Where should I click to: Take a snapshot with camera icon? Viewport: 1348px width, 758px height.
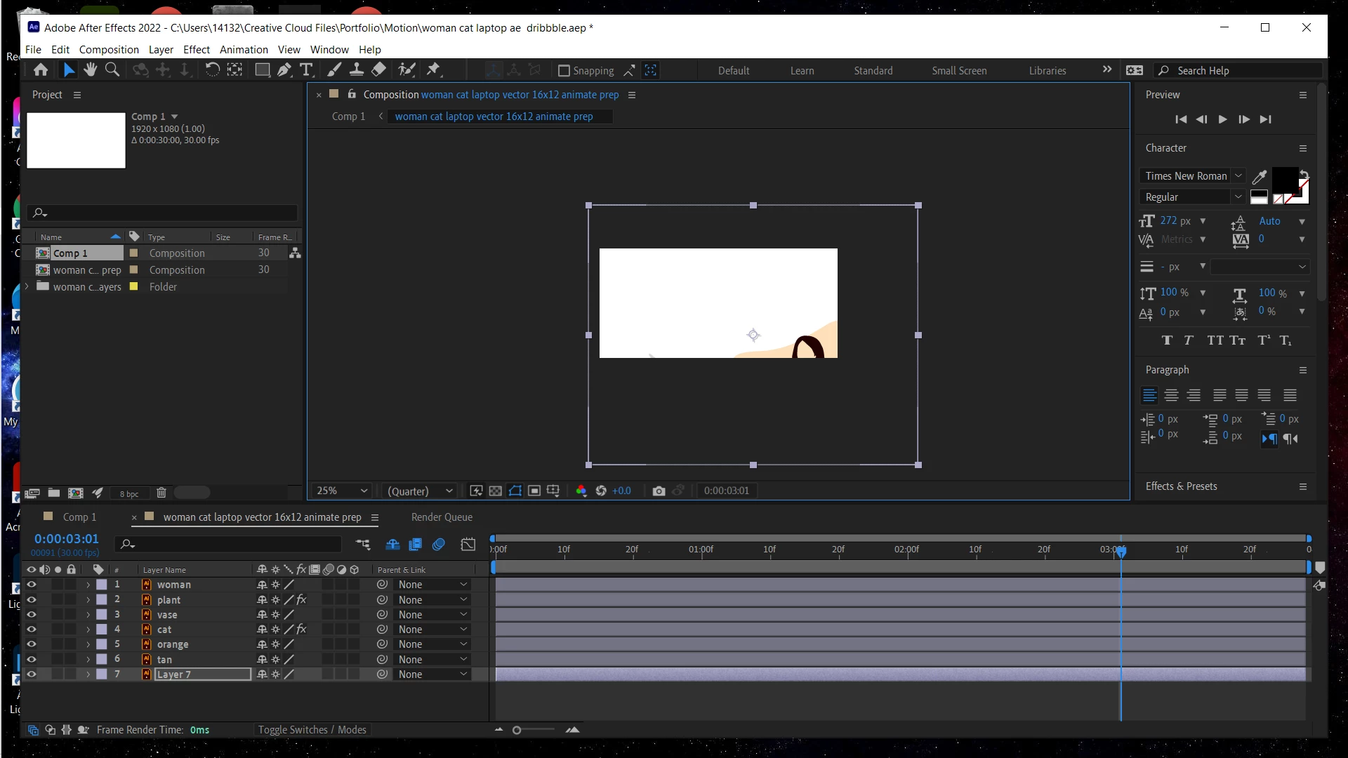659,491
